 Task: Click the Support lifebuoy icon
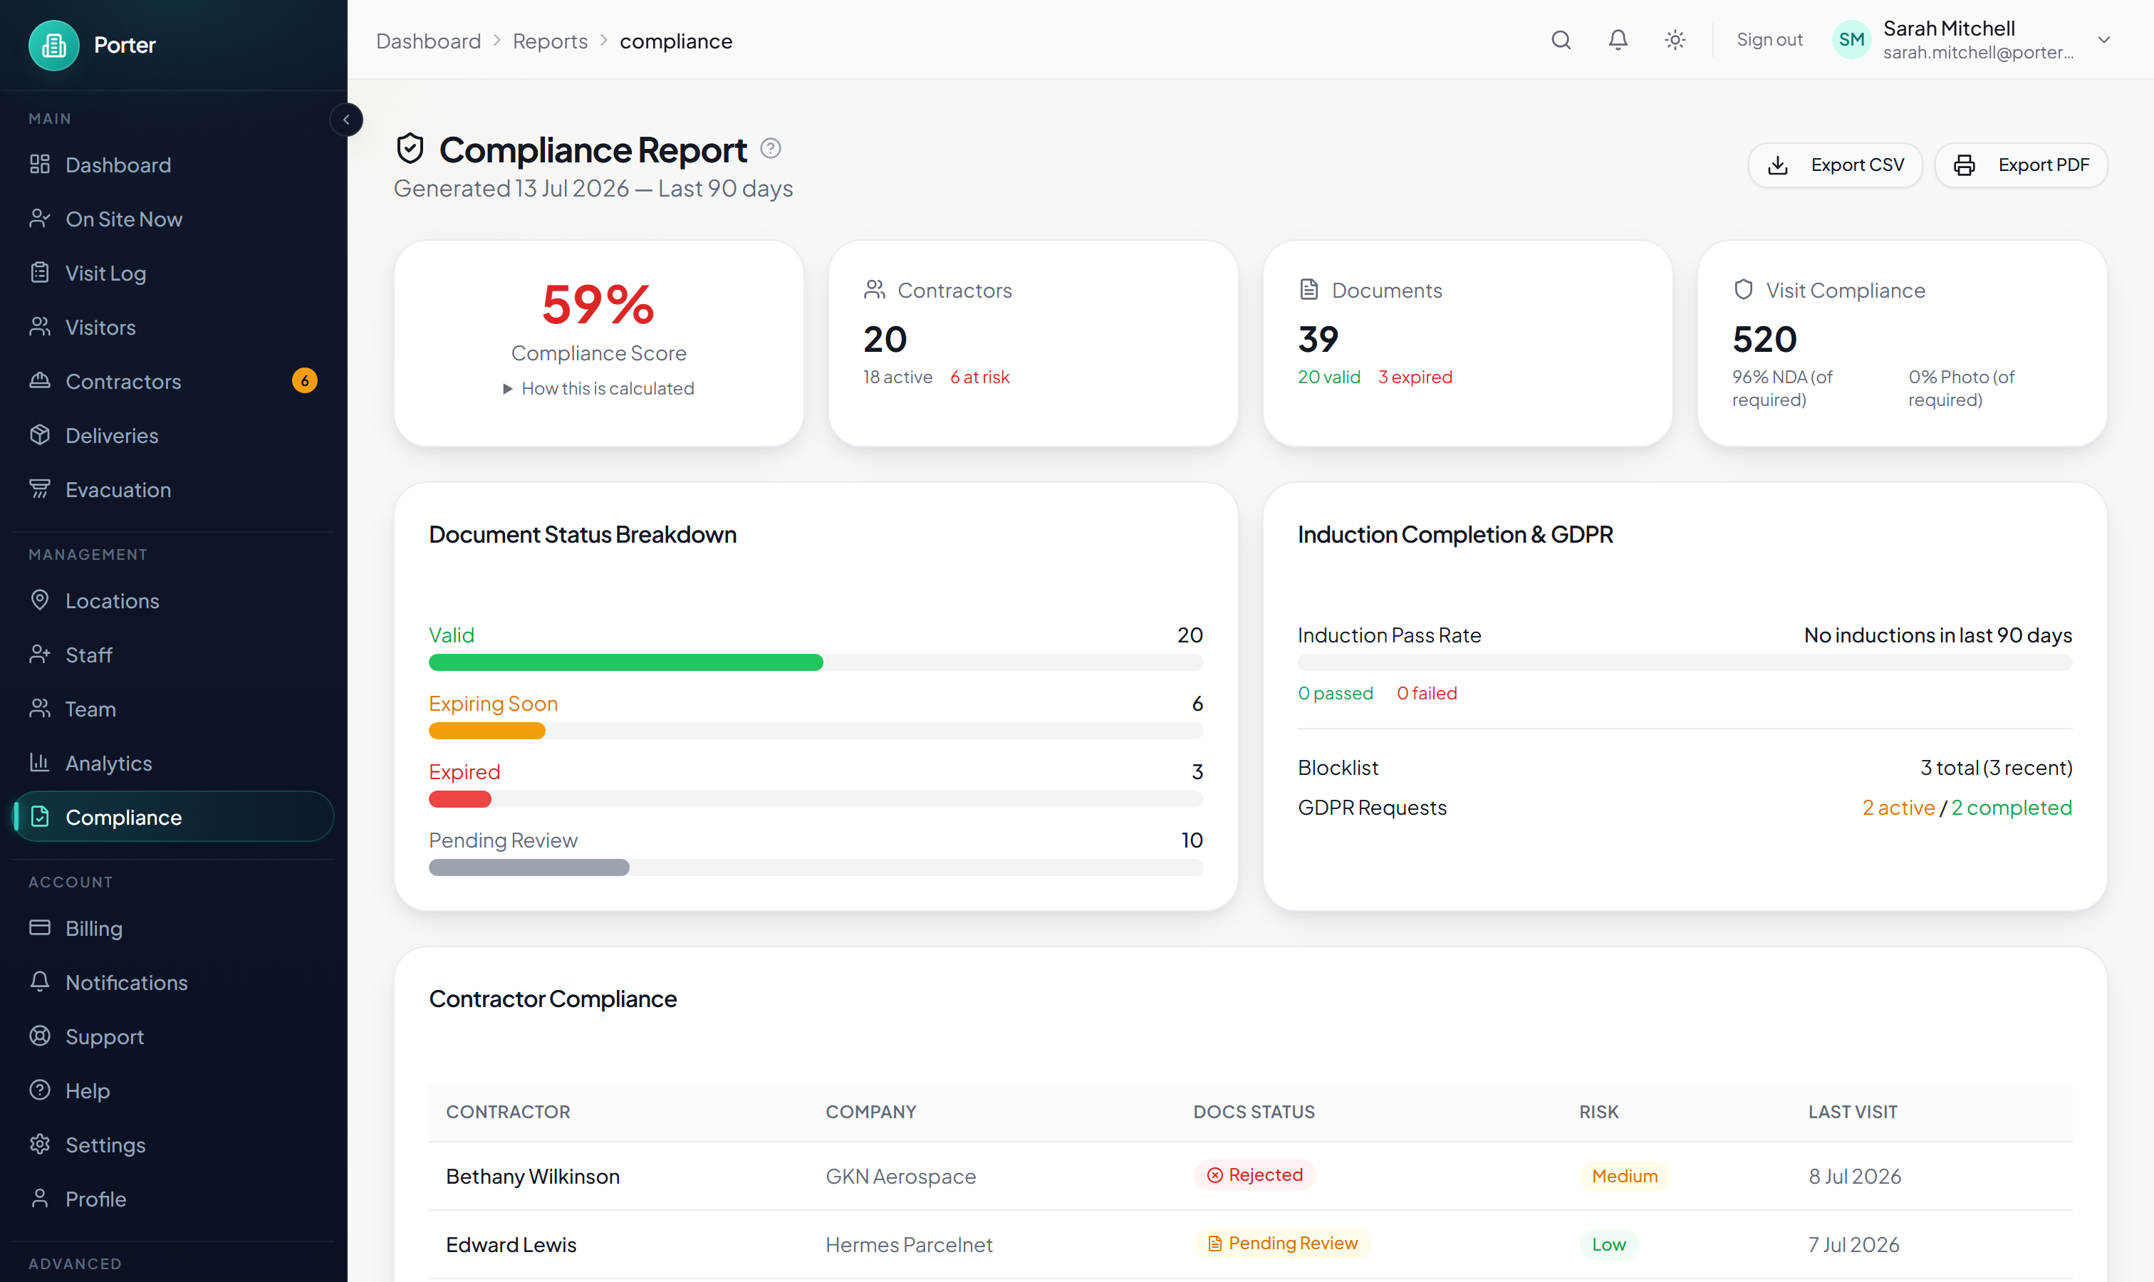pyautogui.click(x=40, y=1036)
